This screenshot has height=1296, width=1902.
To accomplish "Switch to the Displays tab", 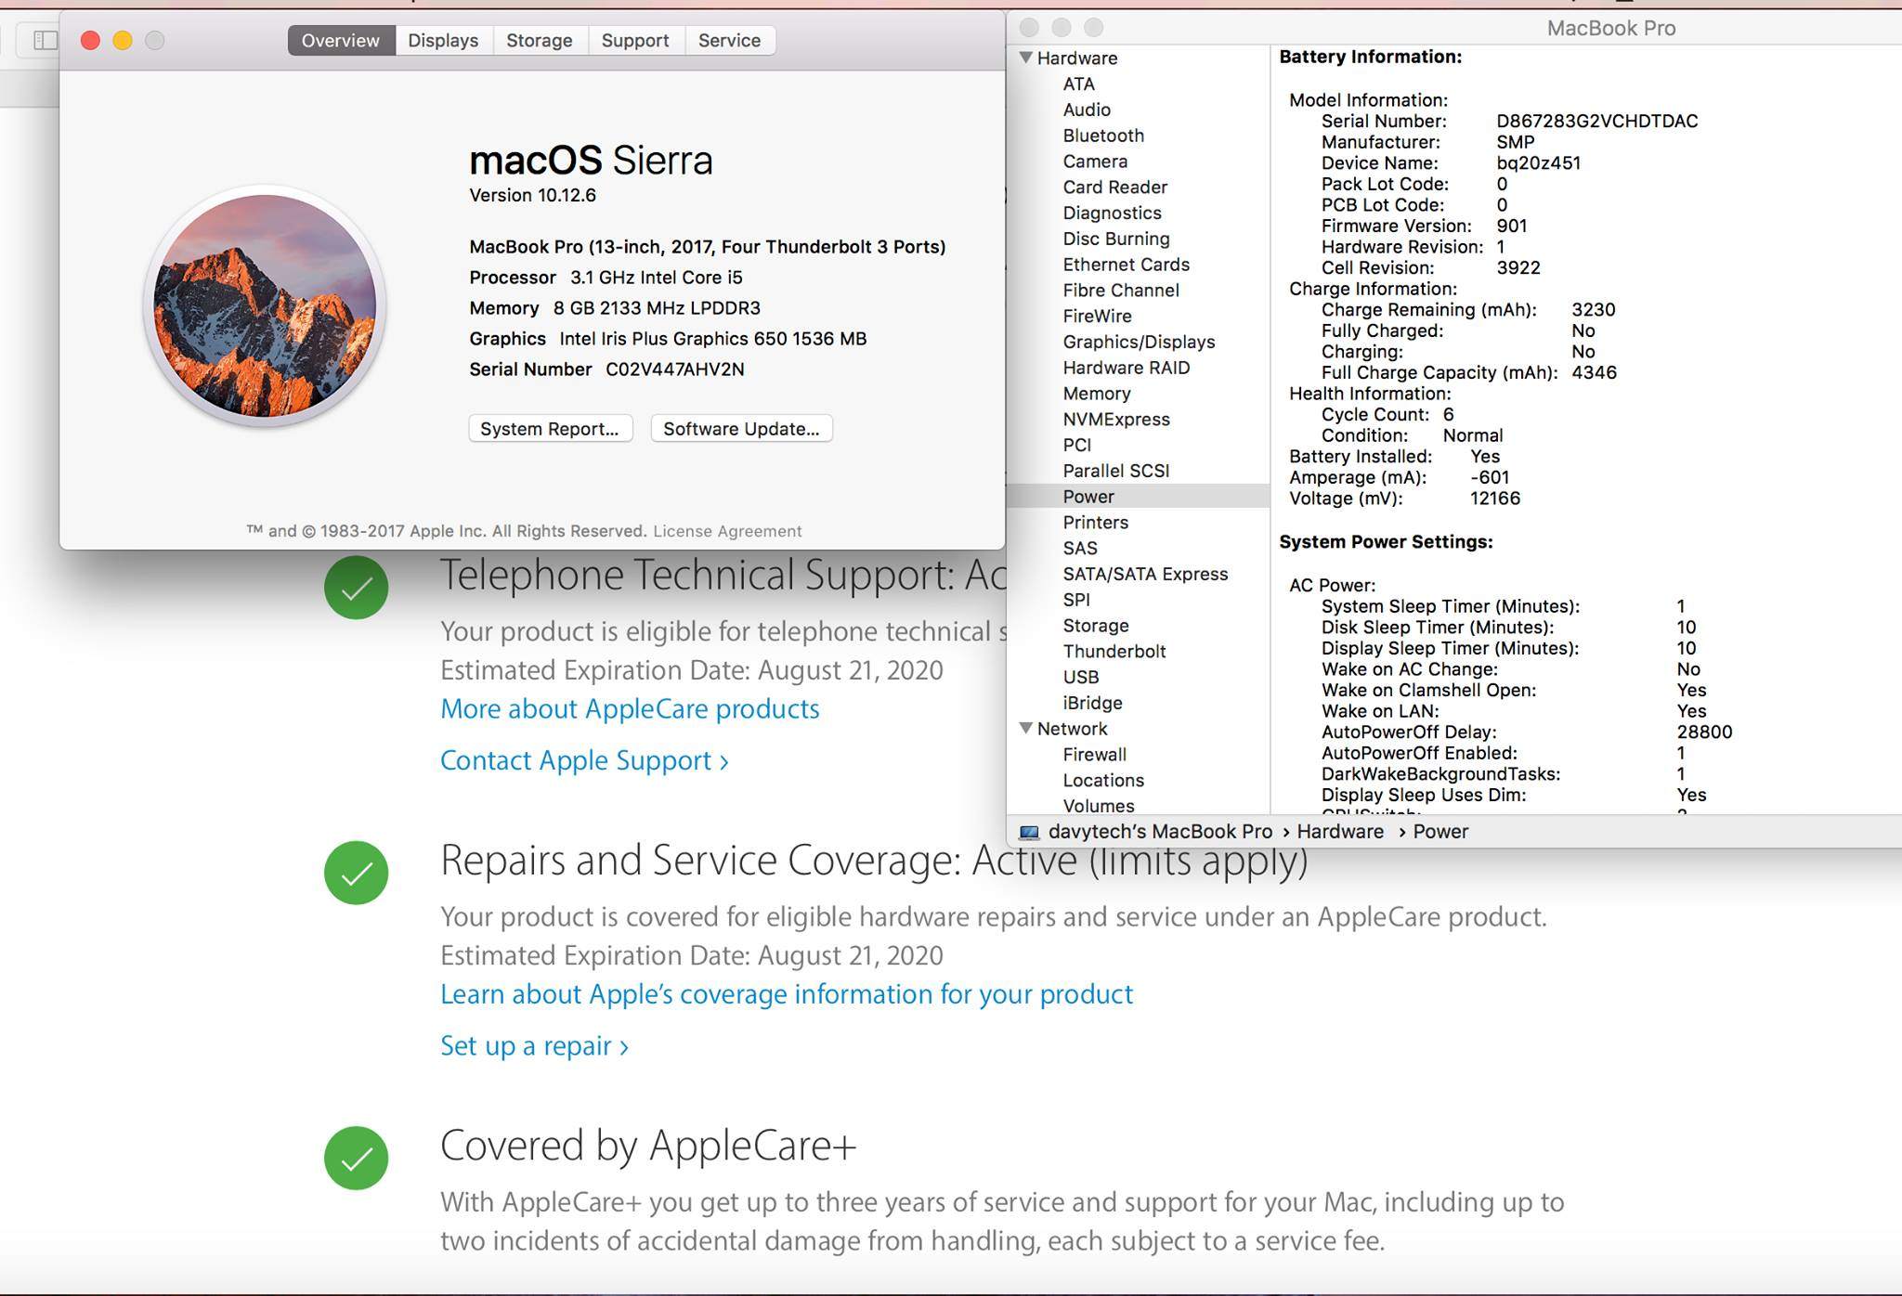I will 443,40.
